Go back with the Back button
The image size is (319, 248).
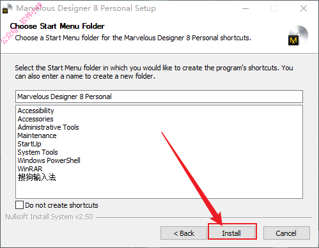tap(183, 233)
